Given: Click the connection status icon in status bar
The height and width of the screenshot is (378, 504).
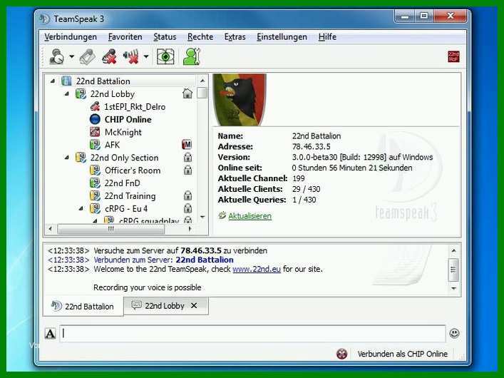Looking at the screenshot, I should [342, 354].
